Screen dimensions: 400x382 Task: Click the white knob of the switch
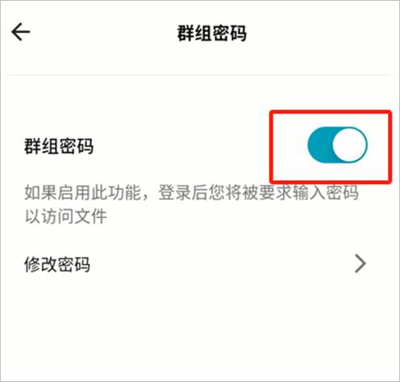pyautogui.click(x=349, y=145)
